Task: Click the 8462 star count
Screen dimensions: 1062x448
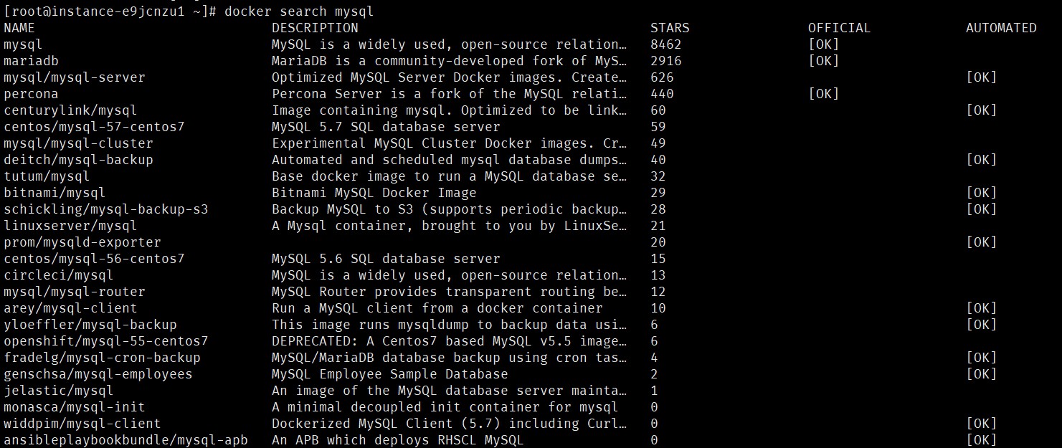Action: tap(666, 44)
